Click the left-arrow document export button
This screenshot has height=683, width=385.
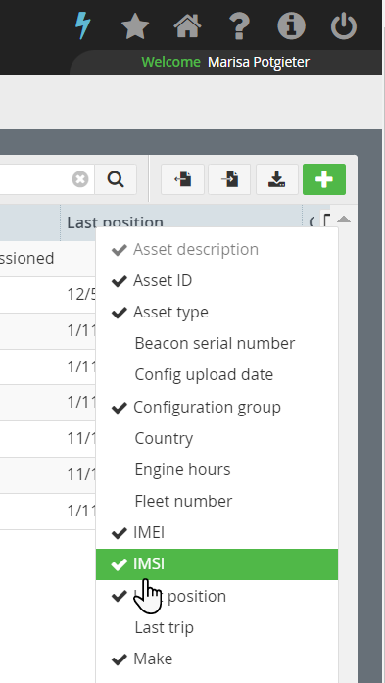182,179
